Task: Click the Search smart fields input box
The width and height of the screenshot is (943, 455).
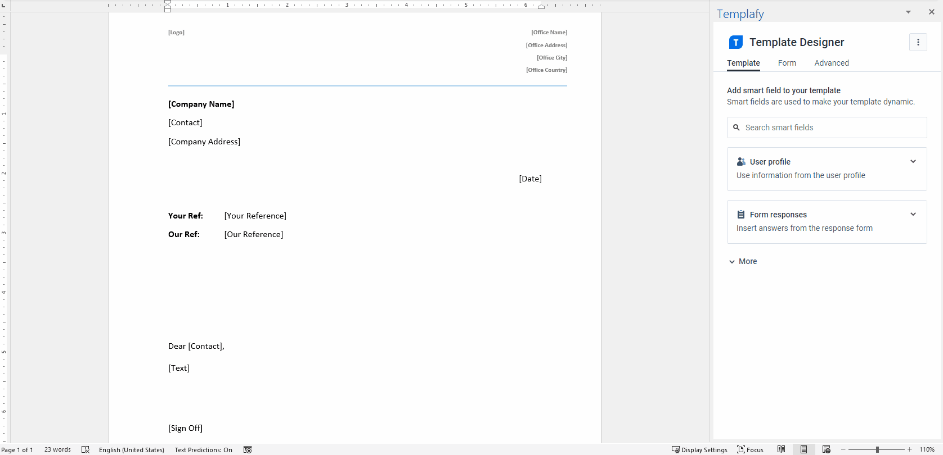Action: [x=827, y=128]
